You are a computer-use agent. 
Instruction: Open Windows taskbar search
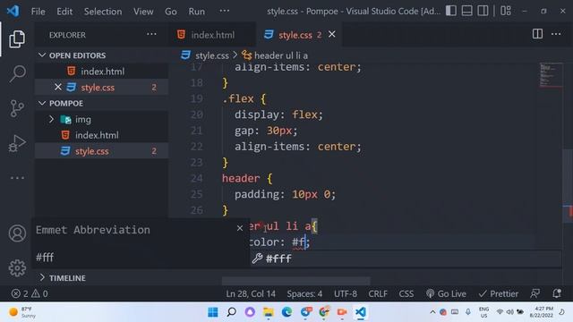[x=231, y=312]
